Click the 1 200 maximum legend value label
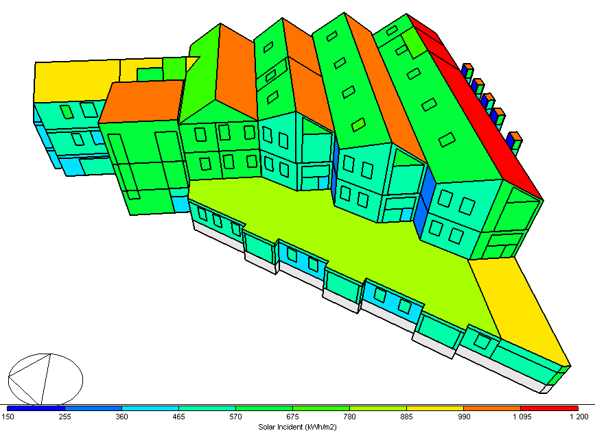Image resolution: width=595 pixels, height=433 pixels. pyautogui.click(x=578, y=417)
